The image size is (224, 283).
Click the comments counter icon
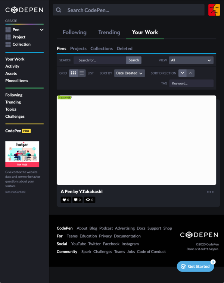coord(77,200)
